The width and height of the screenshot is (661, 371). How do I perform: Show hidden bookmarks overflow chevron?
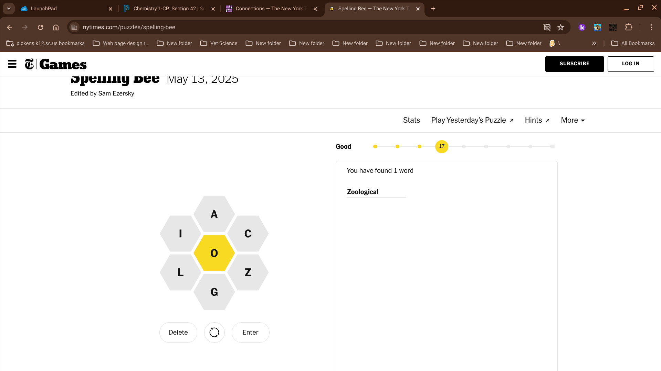[x=594, y=43]
